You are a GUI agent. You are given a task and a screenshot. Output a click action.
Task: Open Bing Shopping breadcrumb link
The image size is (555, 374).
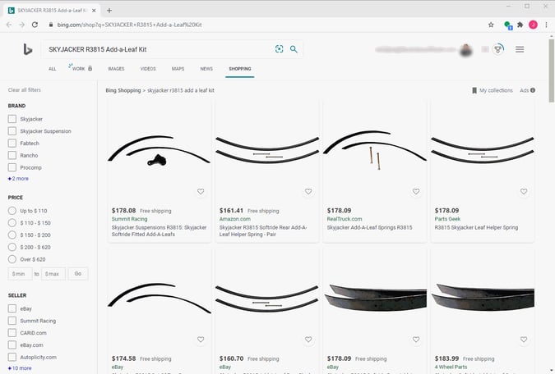point(123,90)
